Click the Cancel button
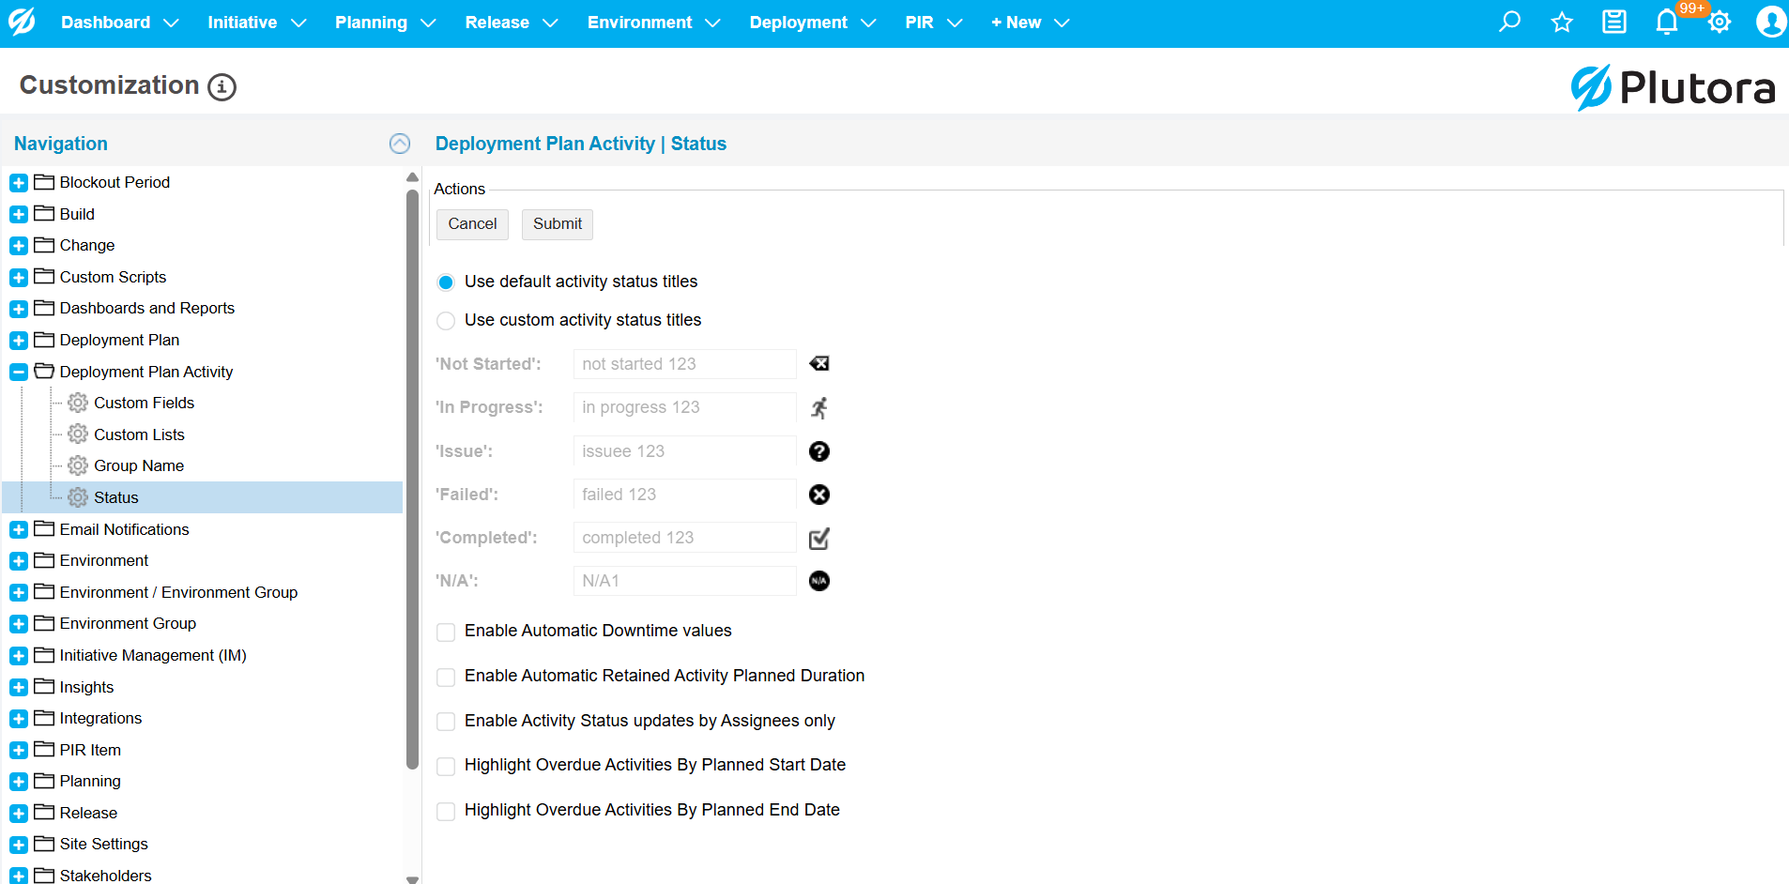The width and height of the screenshot is (1789, 884). click(472, 224)
